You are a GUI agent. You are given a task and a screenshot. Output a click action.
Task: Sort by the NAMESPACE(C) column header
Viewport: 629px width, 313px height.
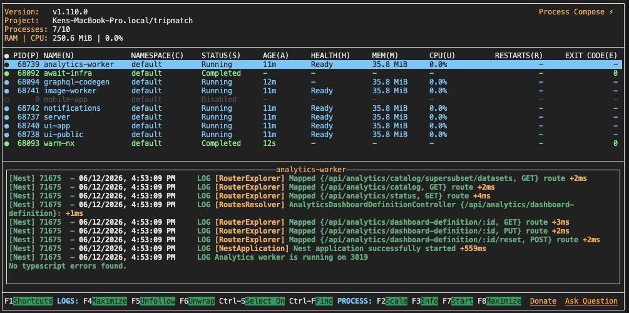[157, 56]
